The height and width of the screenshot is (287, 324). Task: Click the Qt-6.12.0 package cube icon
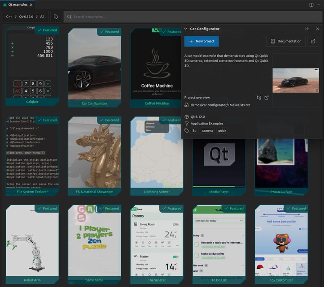187,117
